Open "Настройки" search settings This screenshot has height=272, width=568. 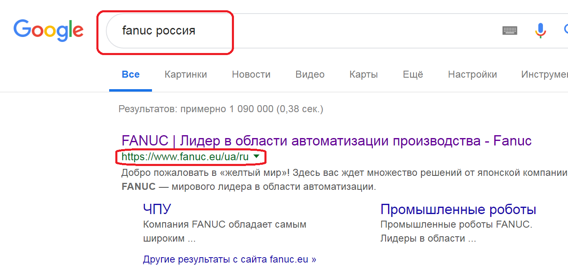coord(472,74)
